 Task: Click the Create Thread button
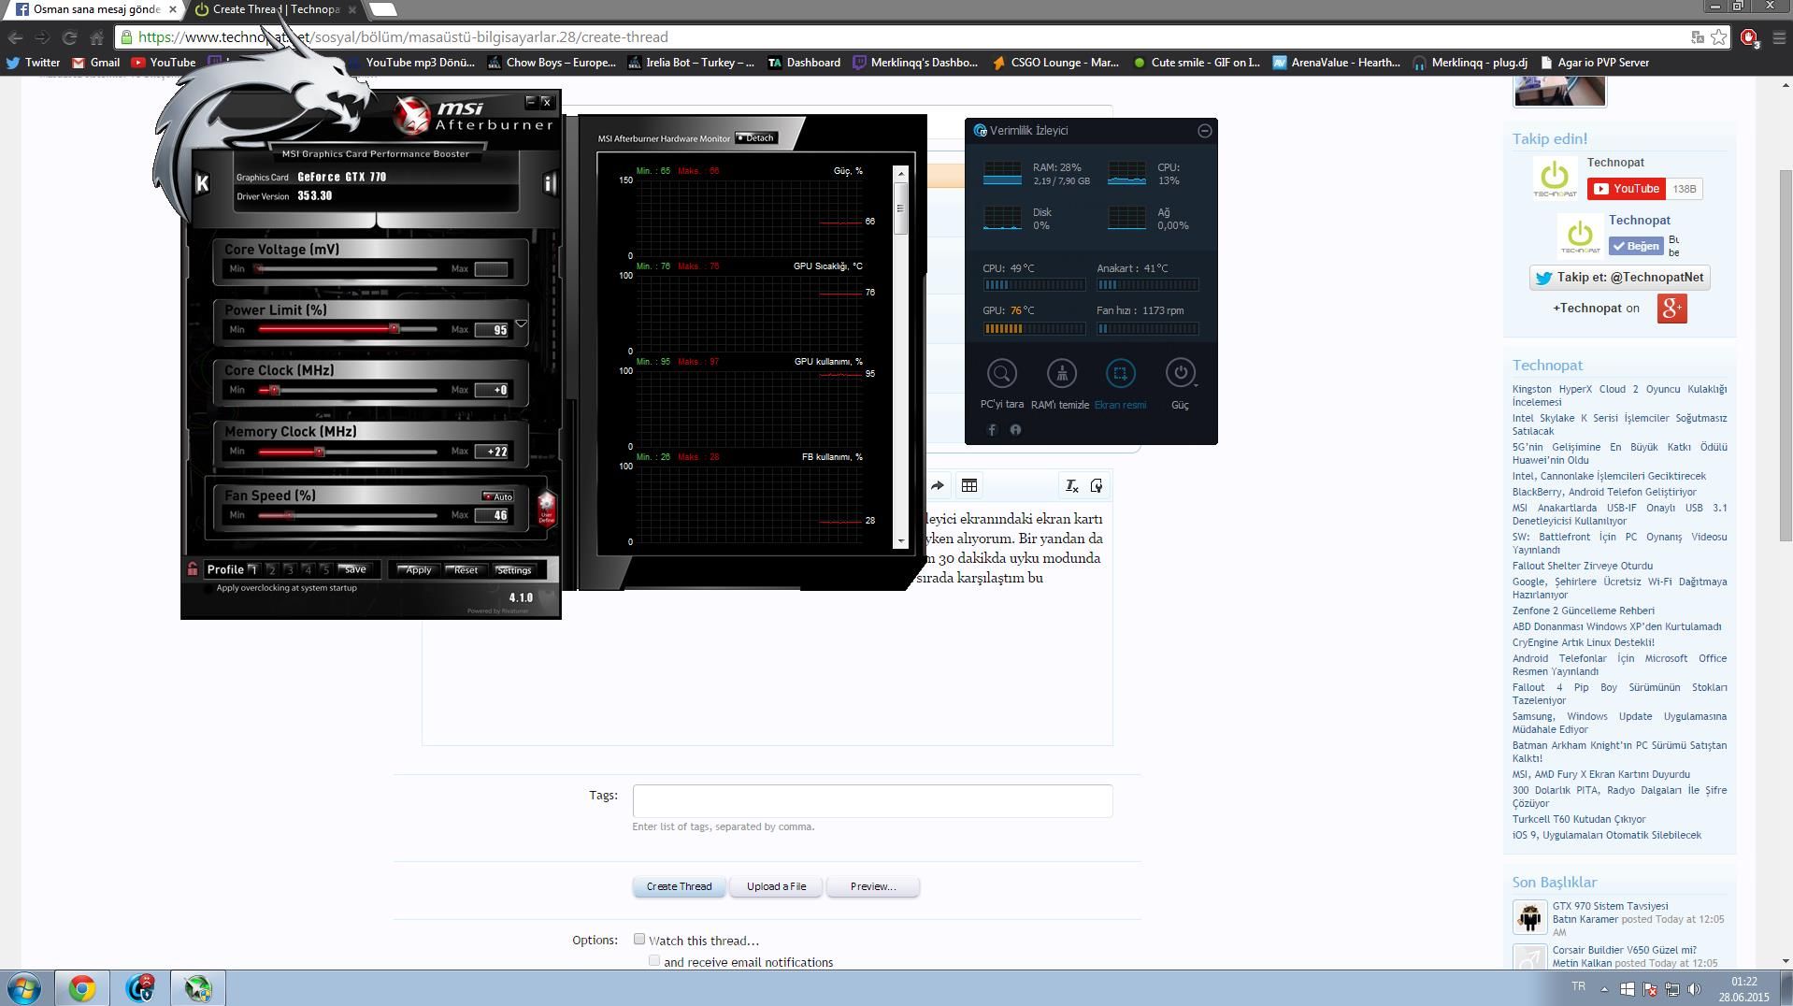(x=679, y=886)
